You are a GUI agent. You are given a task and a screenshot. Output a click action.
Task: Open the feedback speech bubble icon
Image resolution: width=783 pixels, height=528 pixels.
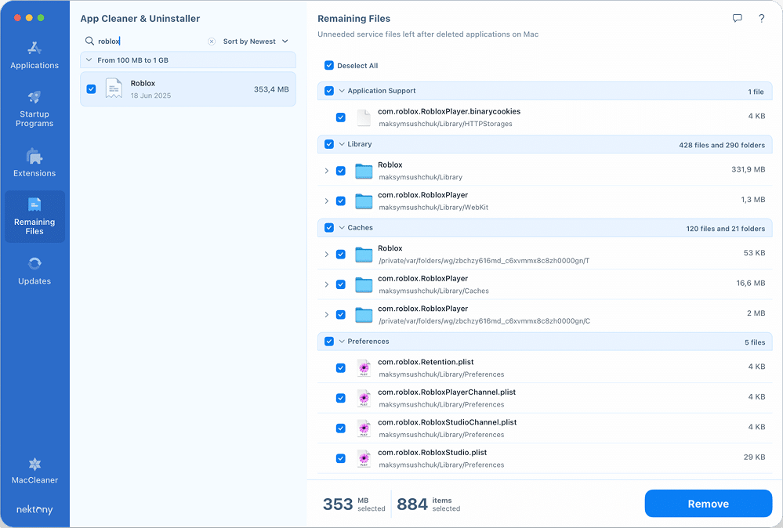(x=737, y=19)
